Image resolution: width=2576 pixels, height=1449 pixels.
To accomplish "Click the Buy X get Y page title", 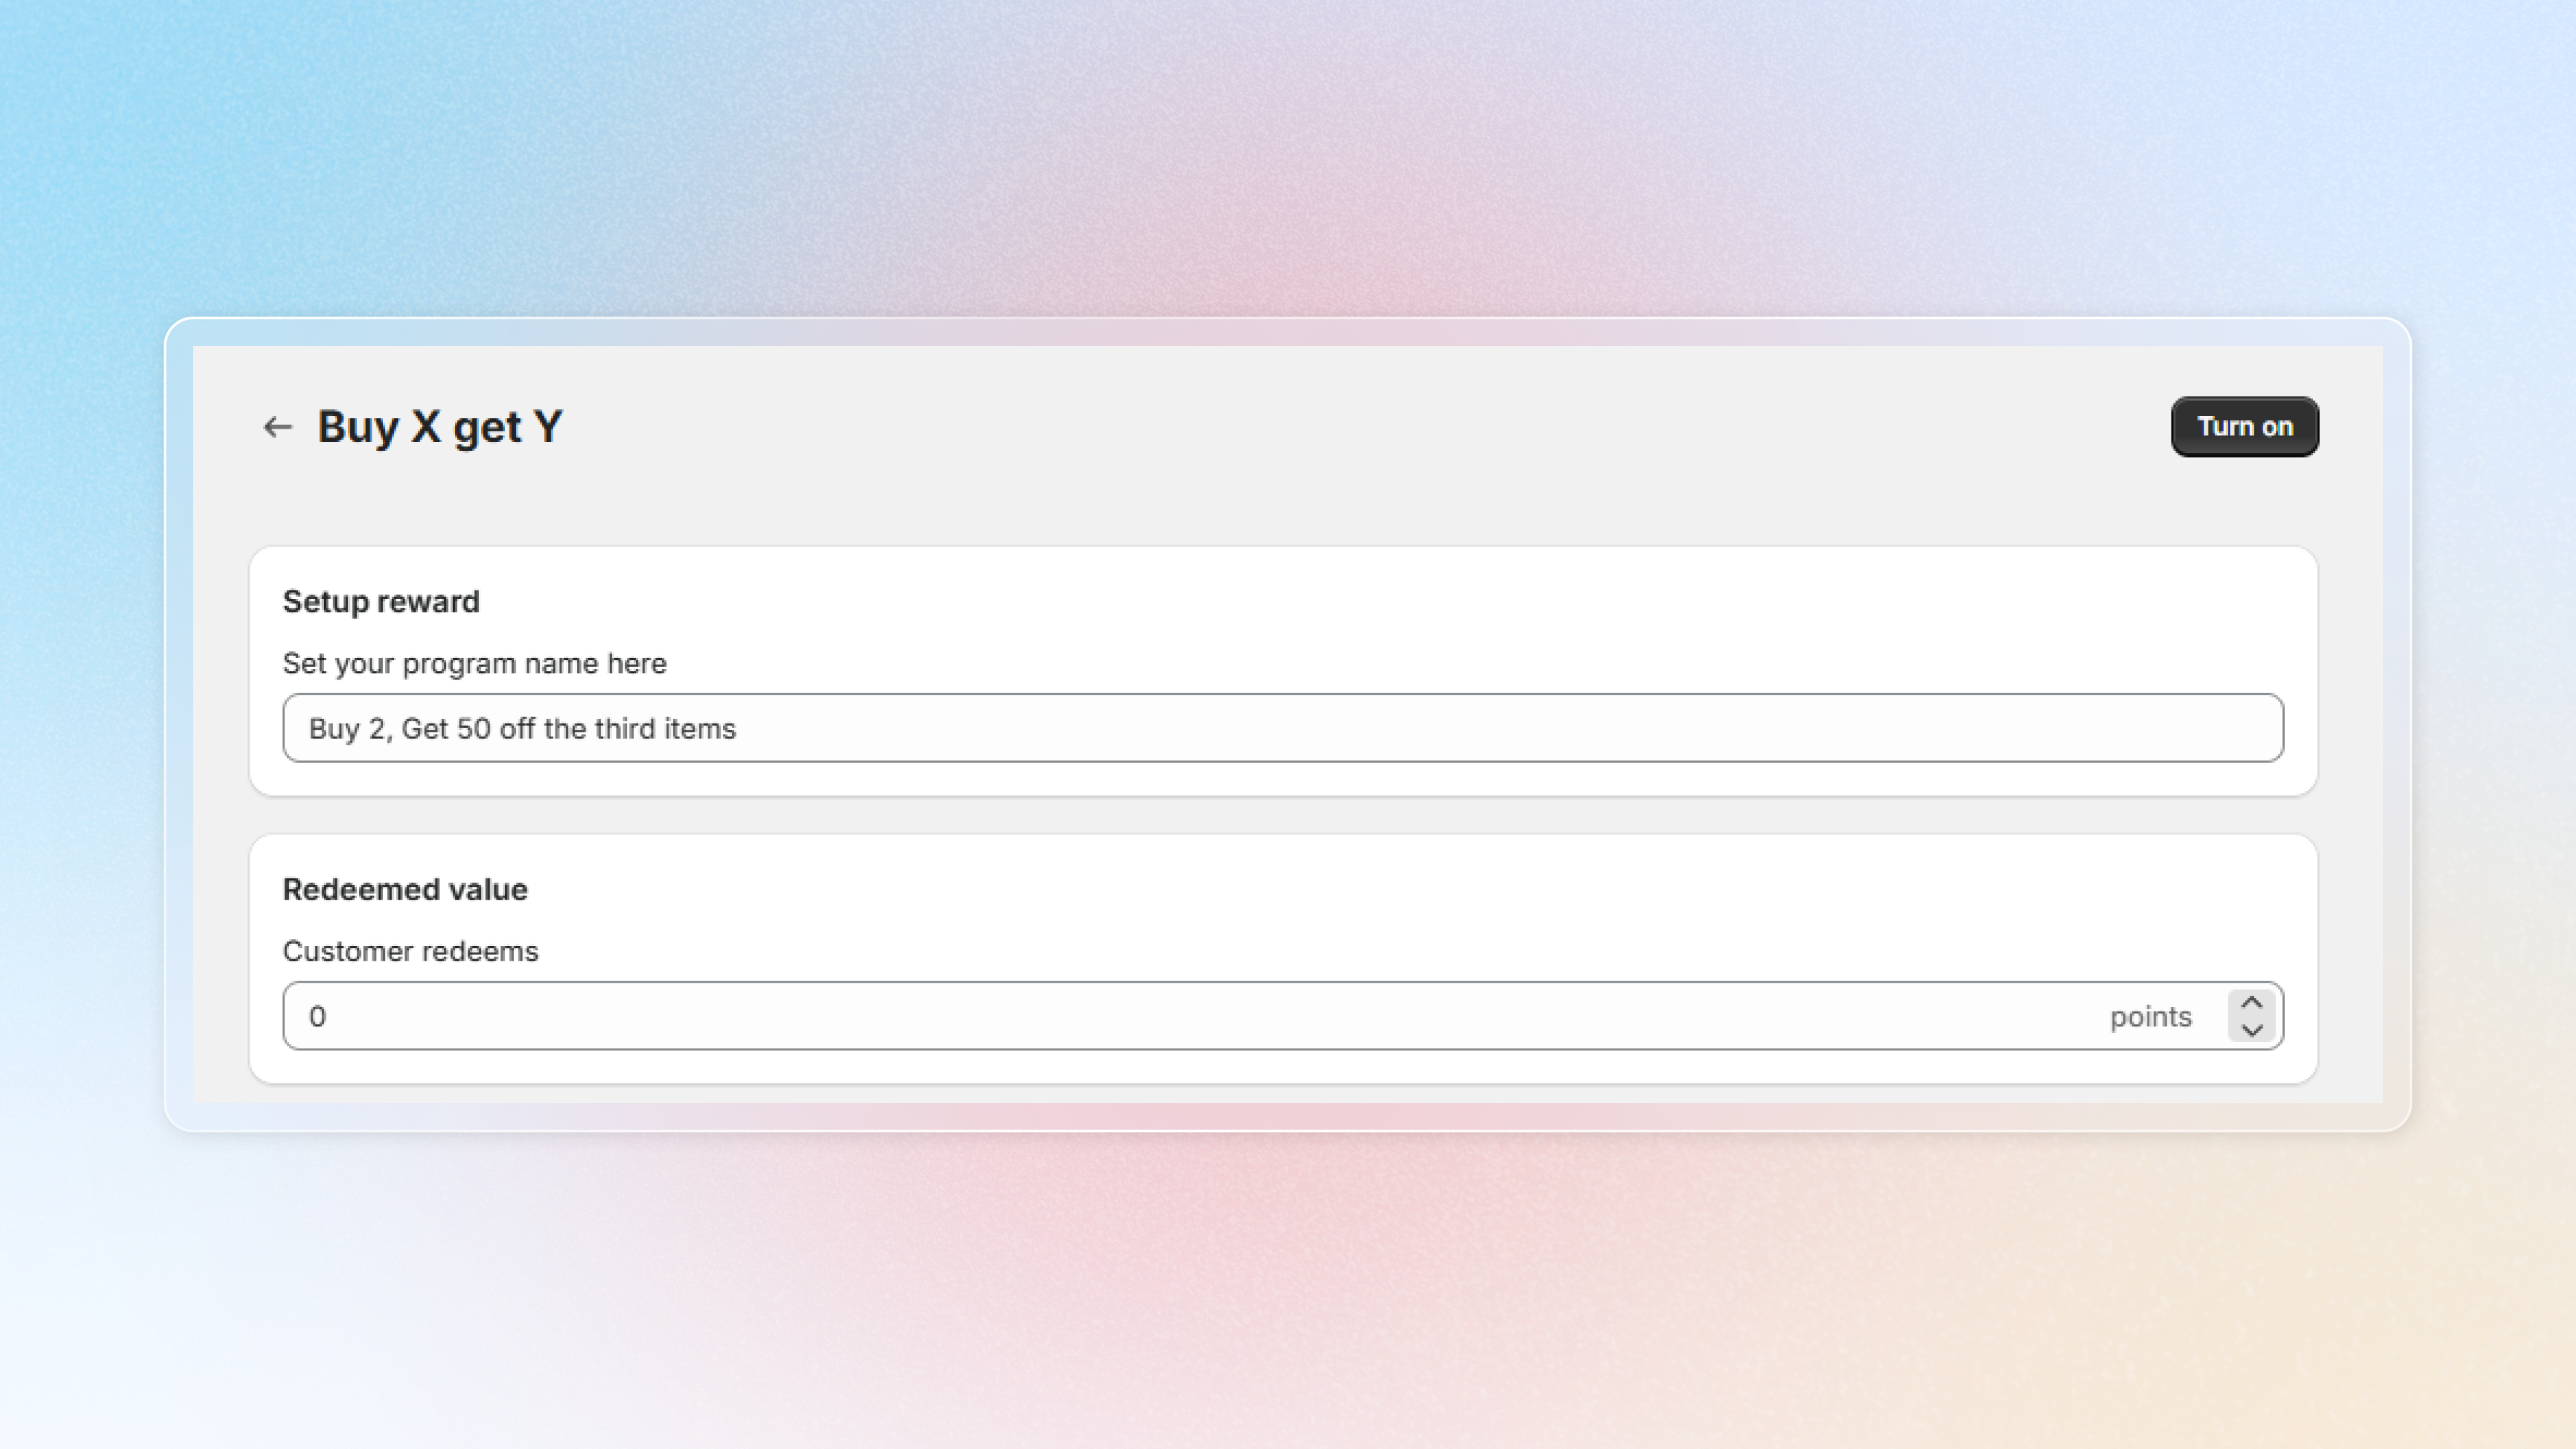I will 440,427.
